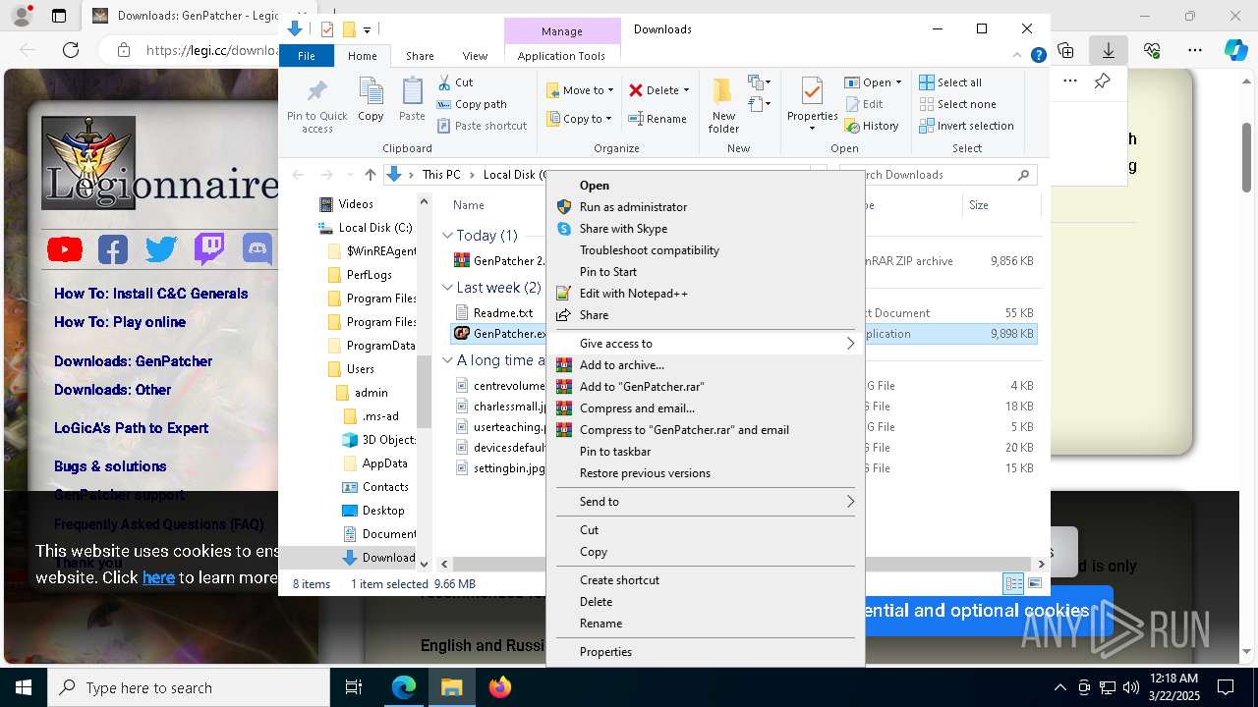1258x707 pixels.
Task: Click Invert selection in the ribbon
Action: [x=966, y=126]
